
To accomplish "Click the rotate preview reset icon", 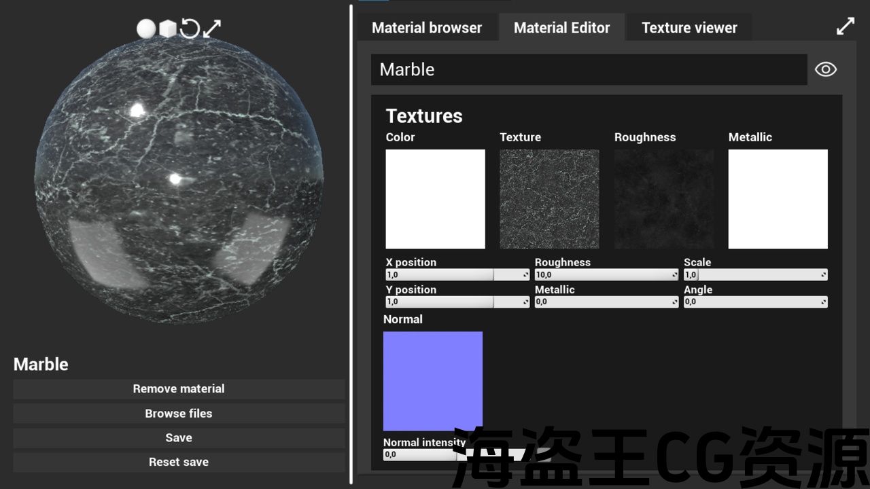I will [190, 29].
